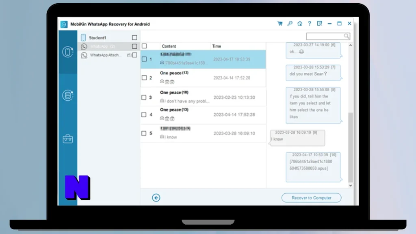
Task: Tick the Student1 device checkbox
Action: (134, 38)
